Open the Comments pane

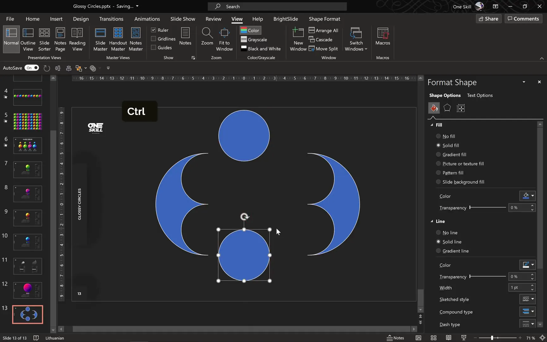523,19
